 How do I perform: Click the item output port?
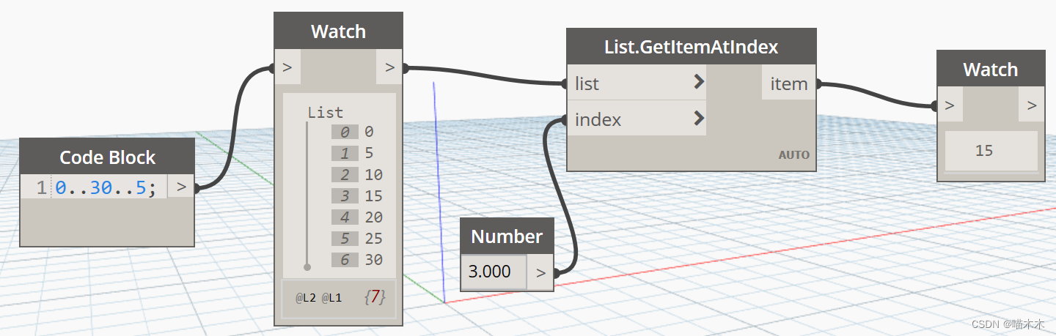point(789,83)
